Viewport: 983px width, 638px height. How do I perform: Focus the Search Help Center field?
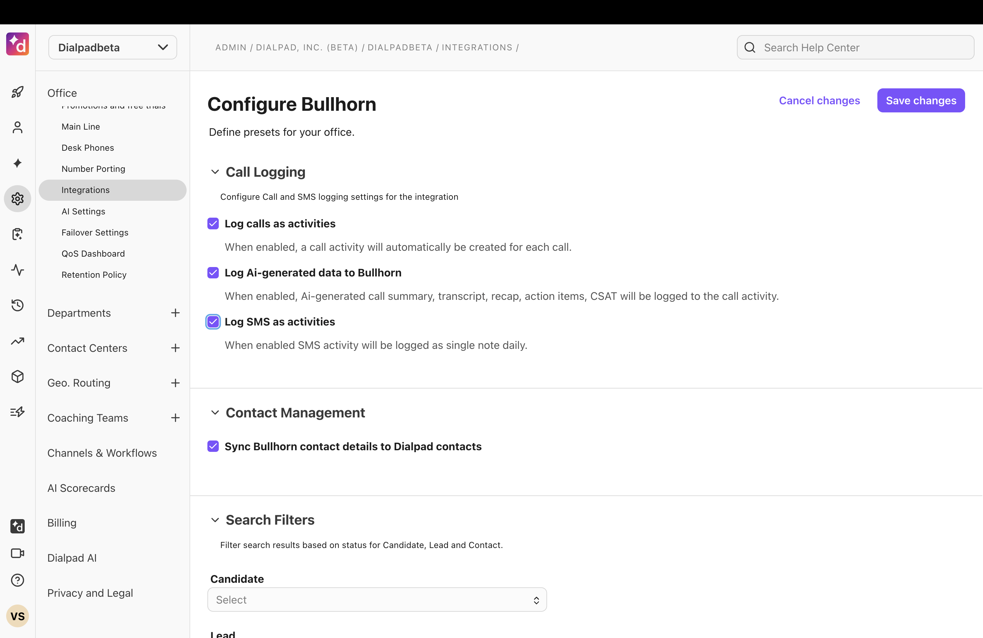coord(856,47)
